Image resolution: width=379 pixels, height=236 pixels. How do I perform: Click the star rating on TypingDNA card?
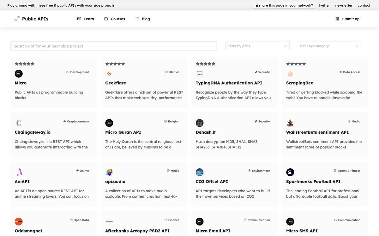pyautogui.click(x=206, y=64)
